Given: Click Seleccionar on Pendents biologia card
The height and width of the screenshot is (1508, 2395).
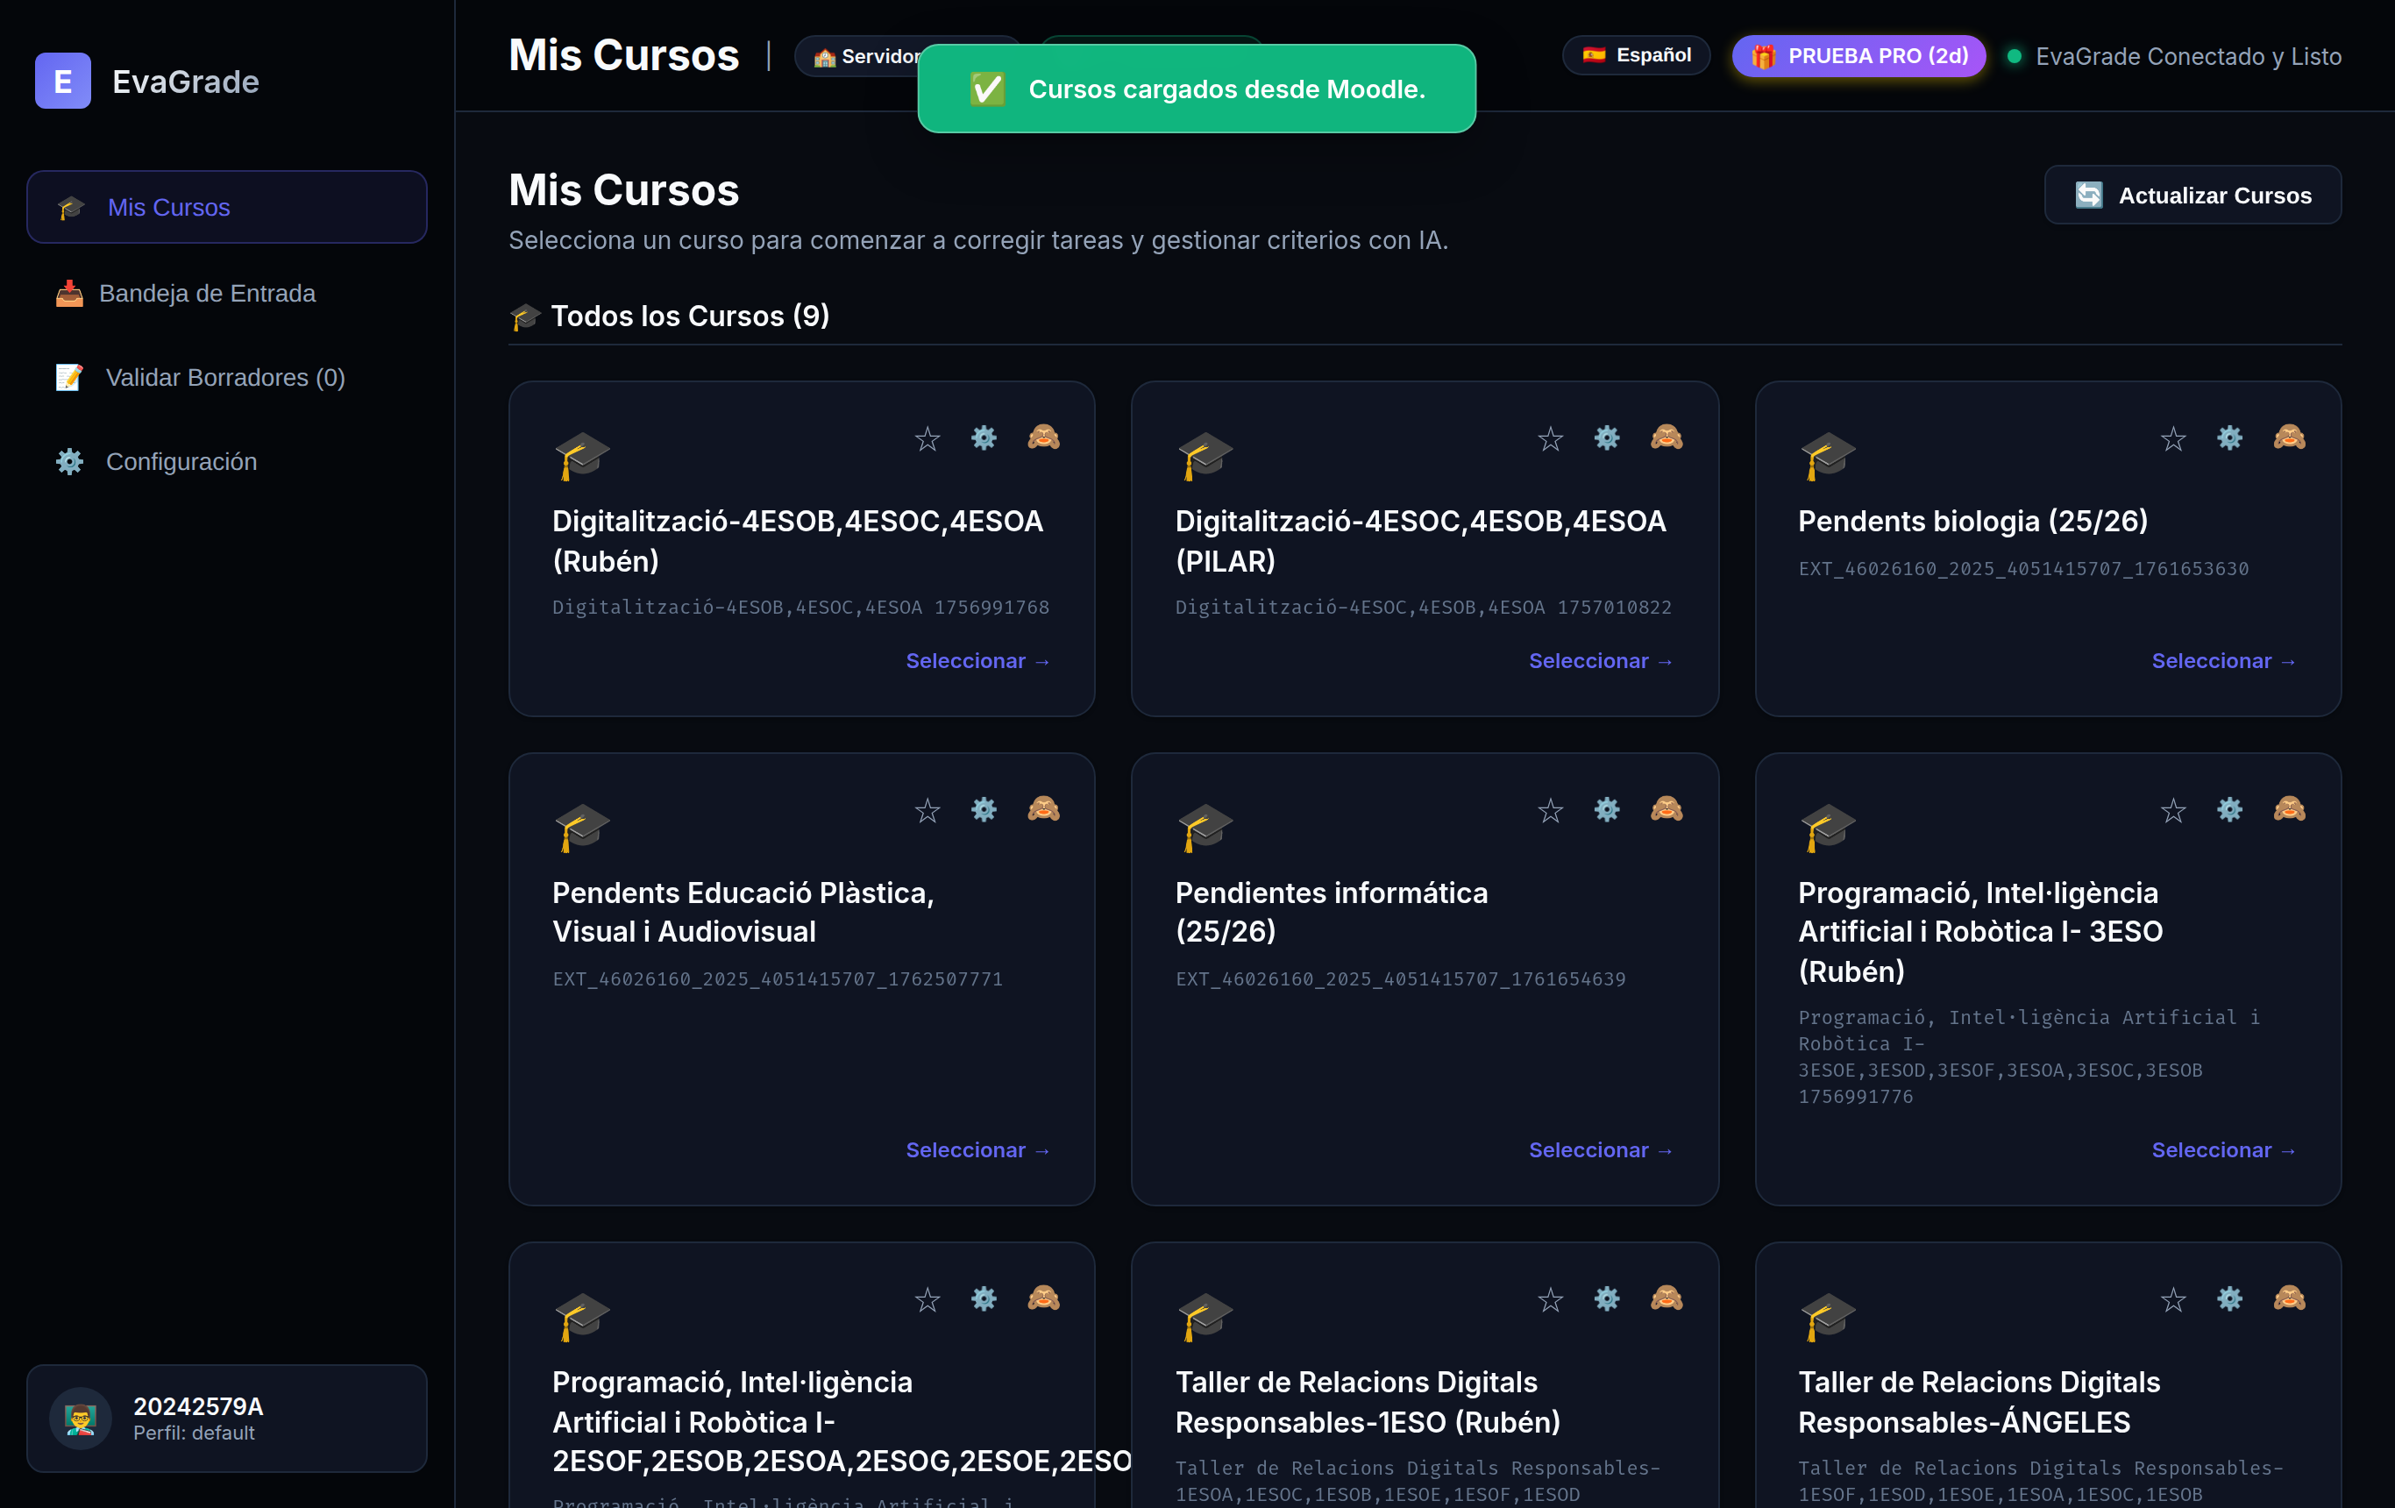Looking at the screenshot, I should tap(2224, 661).
